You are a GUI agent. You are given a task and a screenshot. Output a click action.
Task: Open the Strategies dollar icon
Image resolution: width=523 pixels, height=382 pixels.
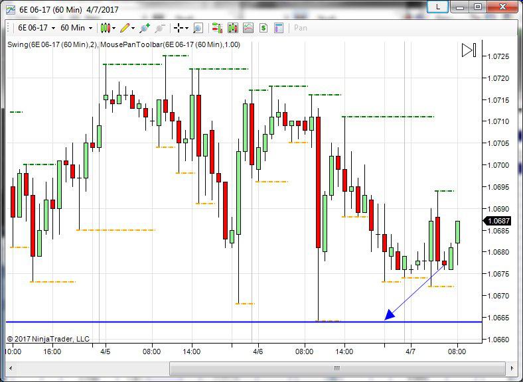click(263, 28)
